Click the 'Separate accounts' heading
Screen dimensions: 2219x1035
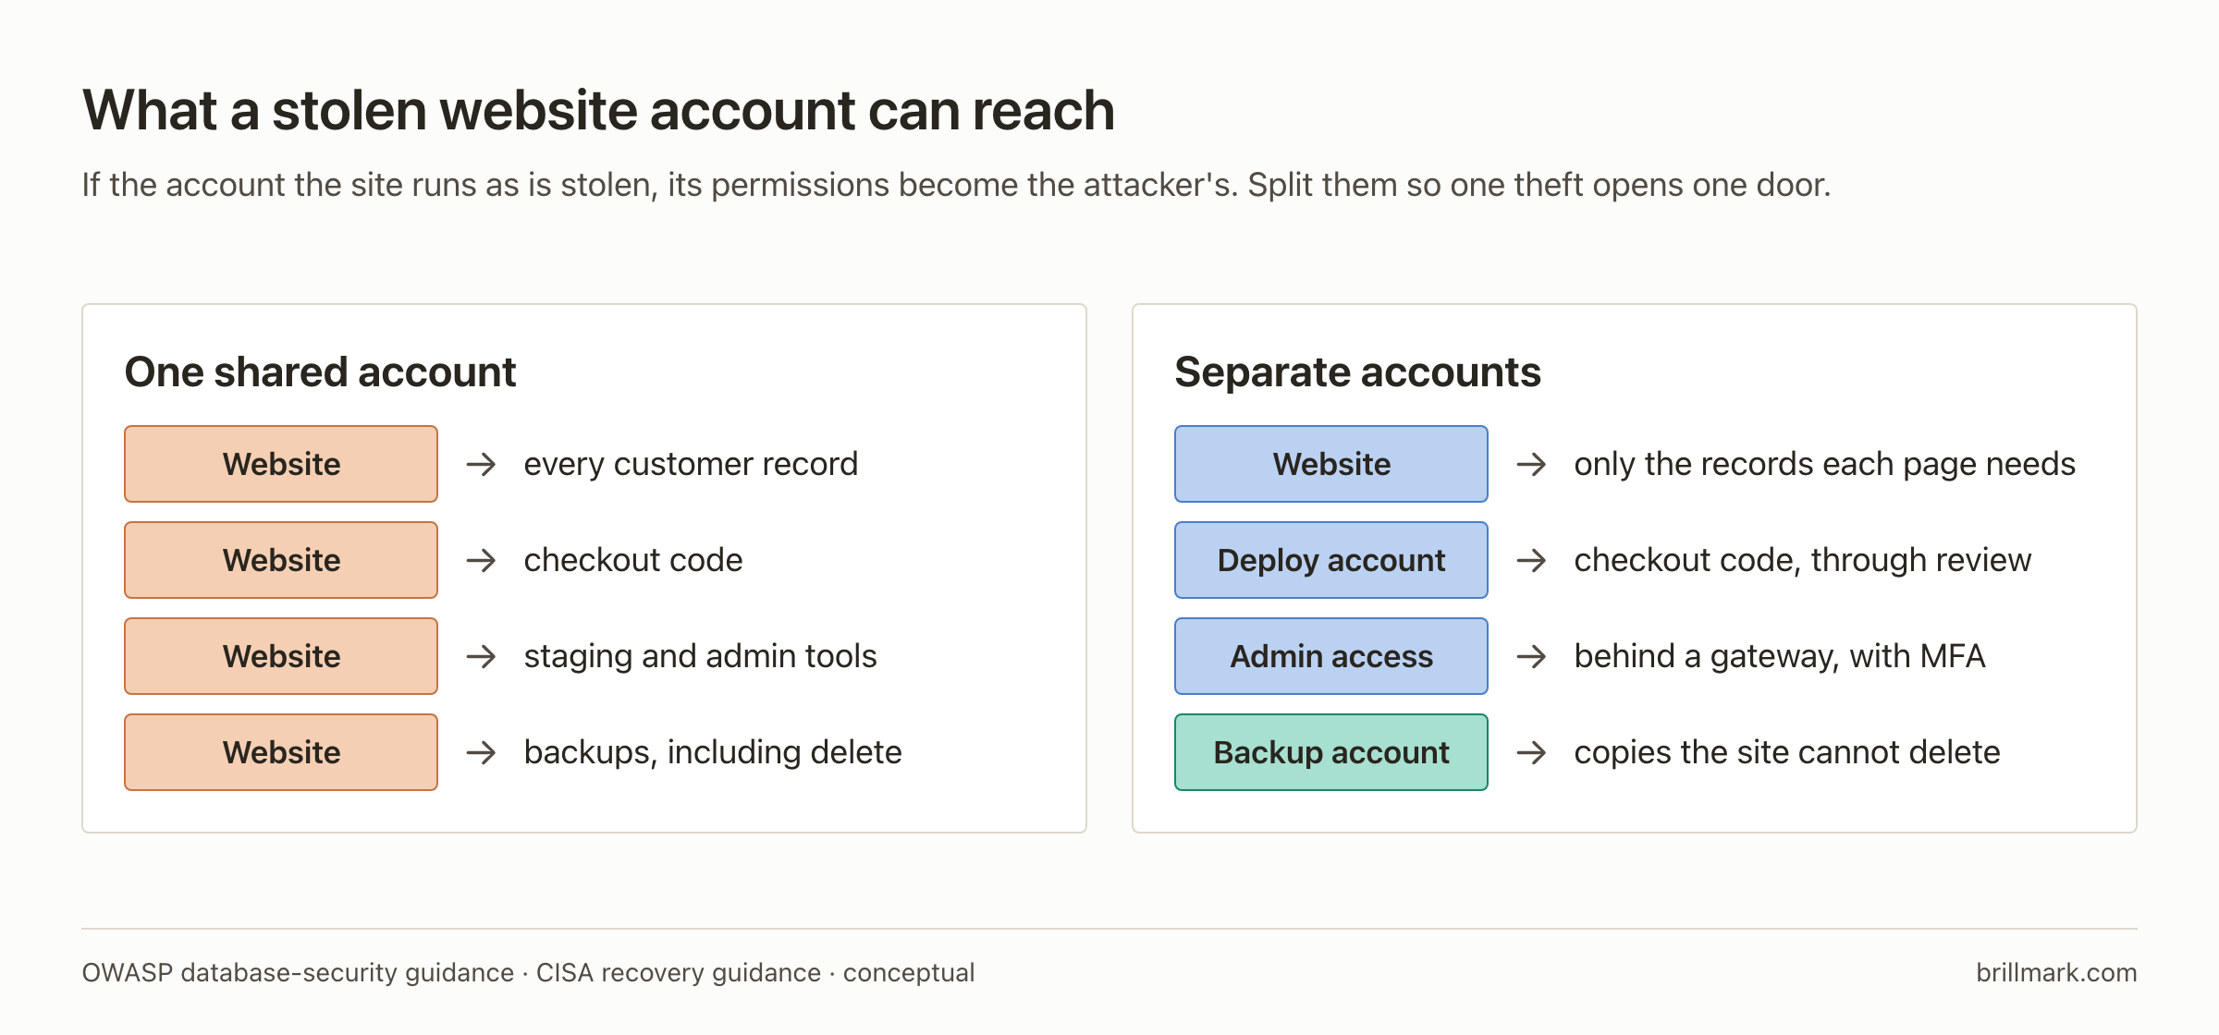1357,372
